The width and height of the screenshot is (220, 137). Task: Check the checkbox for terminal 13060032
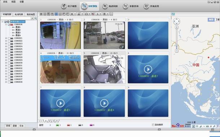(x=9, y=68)
